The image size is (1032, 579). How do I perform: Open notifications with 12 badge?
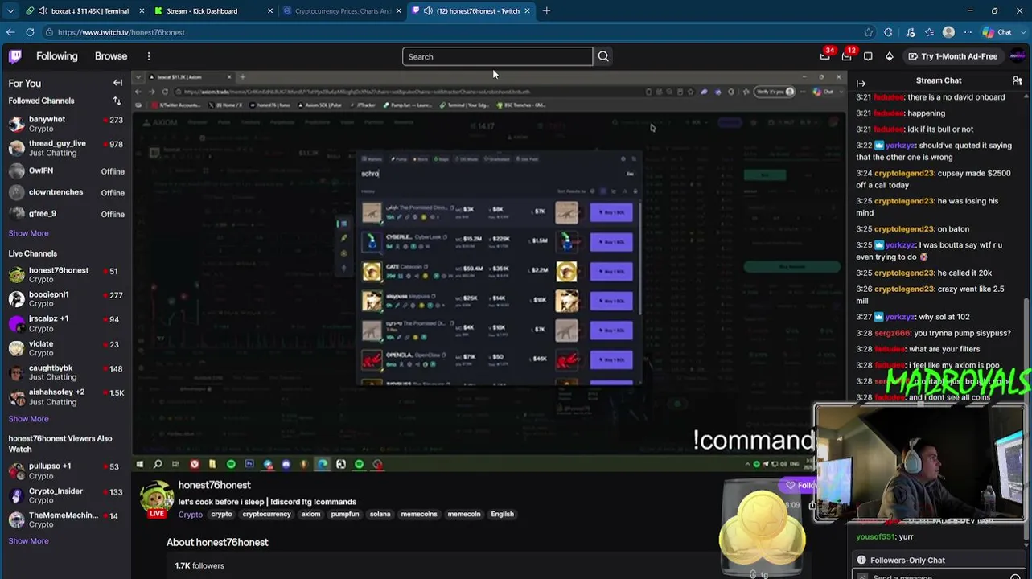point(847,56)
